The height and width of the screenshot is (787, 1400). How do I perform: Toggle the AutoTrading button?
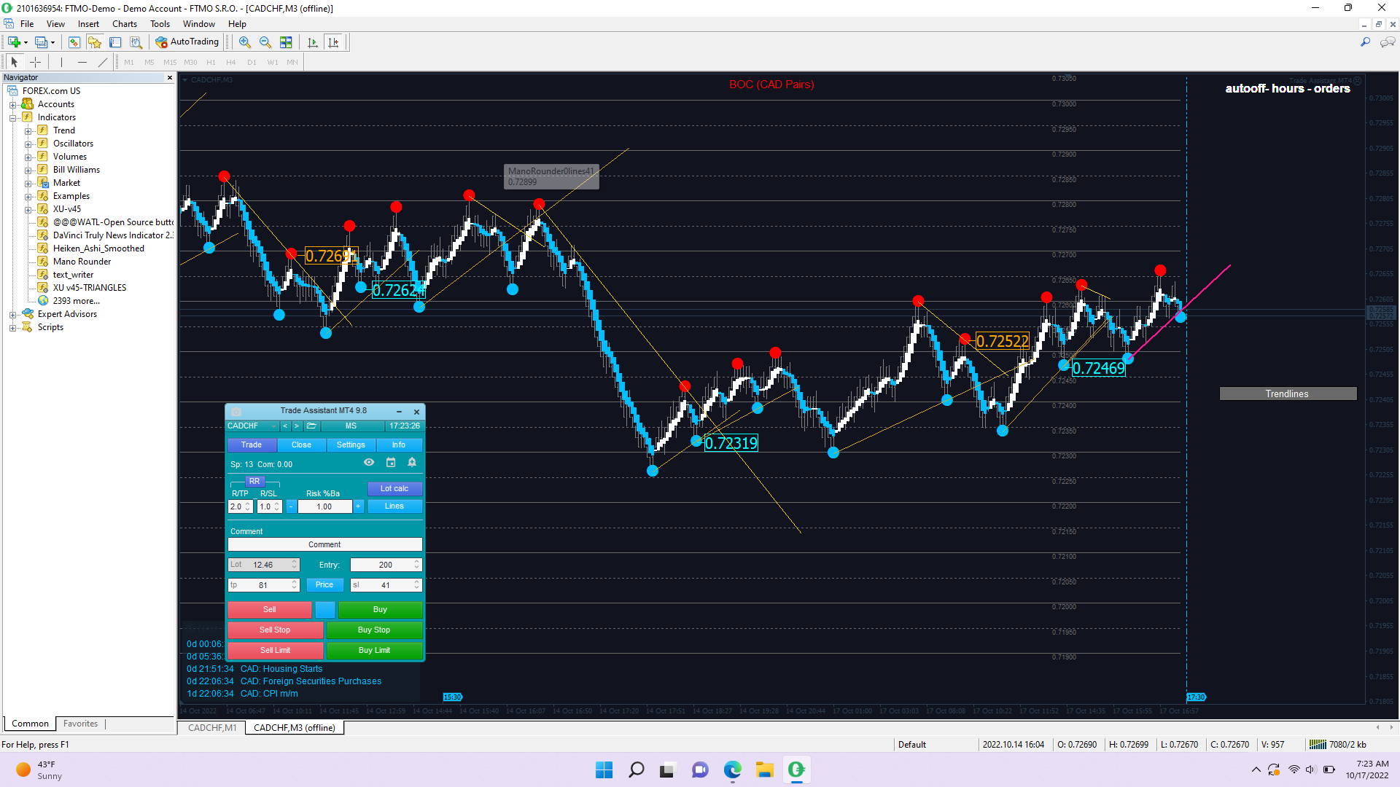[x=187, y=42]
